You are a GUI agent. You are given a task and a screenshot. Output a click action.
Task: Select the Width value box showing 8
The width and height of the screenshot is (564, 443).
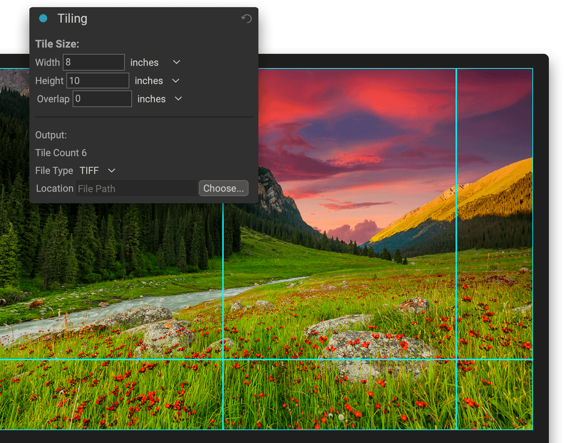(93, 62)
